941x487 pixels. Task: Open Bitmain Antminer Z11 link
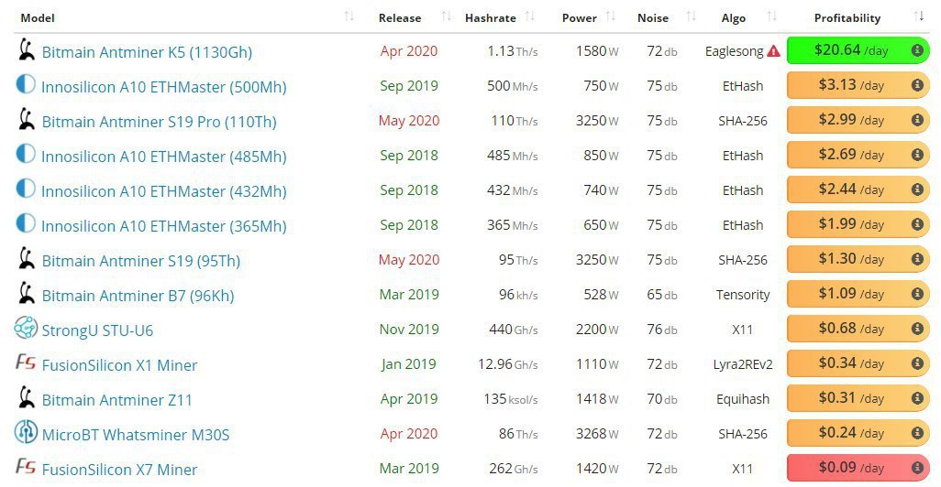tap(116, 400)
